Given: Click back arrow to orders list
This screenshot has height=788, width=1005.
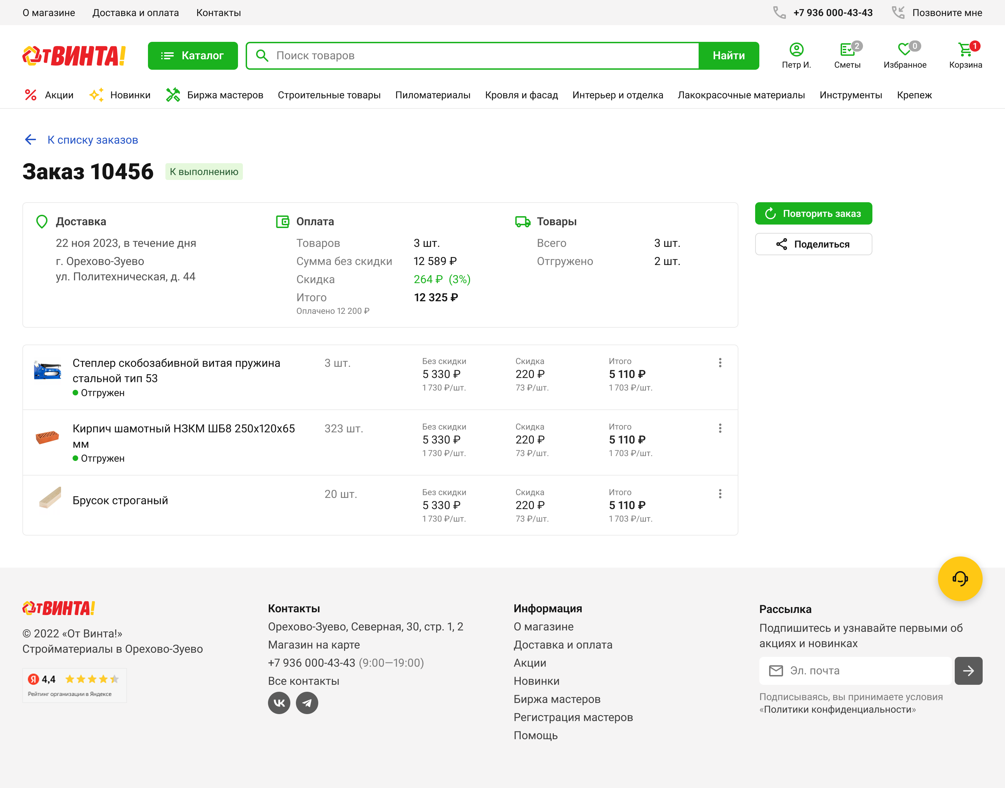Looking at the screenshot, I should [x=30, y=140].
